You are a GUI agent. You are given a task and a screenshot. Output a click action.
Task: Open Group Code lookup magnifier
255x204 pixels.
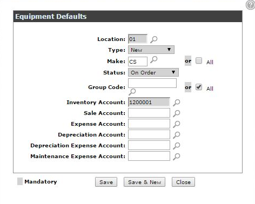click(132, 92)
